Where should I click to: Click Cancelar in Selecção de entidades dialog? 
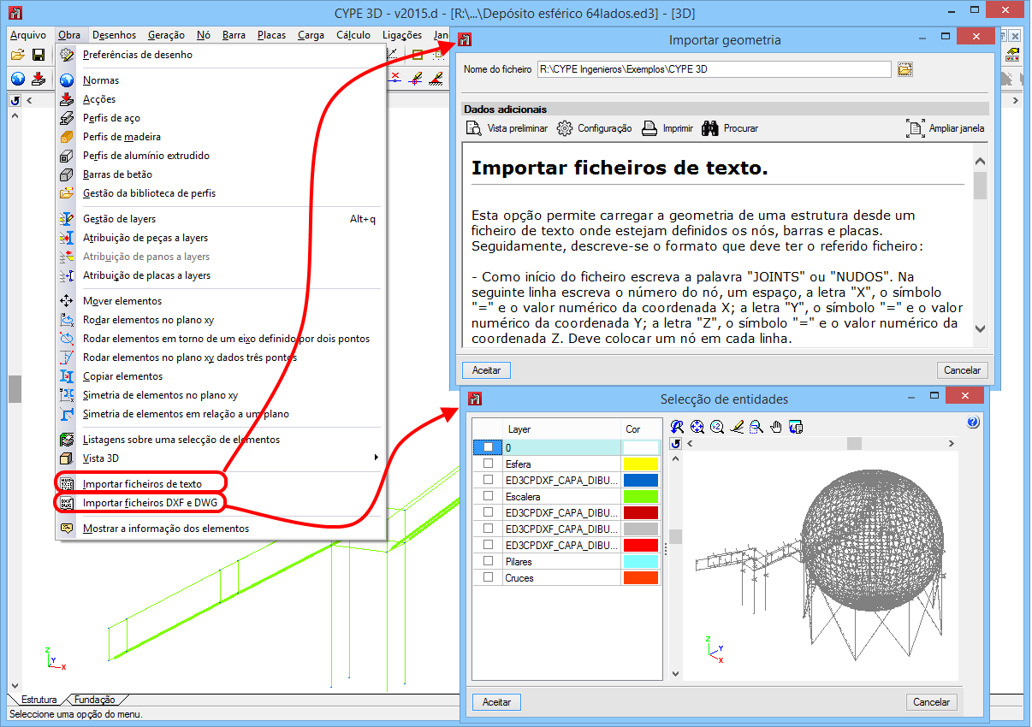pyautogui.click(x=932, y=702)
